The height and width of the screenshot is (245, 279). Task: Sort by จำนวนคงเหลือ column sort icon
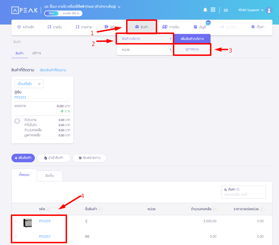click(215, 209)
